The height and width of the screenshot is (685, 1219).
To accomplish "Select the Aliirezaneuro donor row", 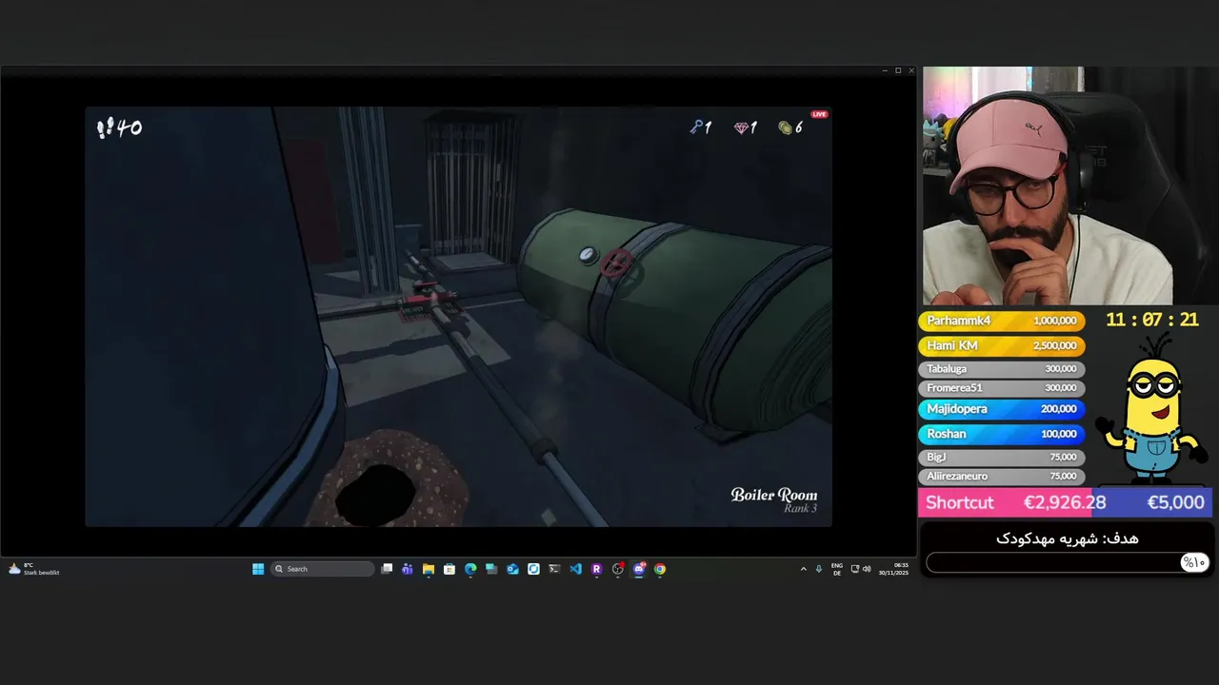I will (x=1001, y=476).
